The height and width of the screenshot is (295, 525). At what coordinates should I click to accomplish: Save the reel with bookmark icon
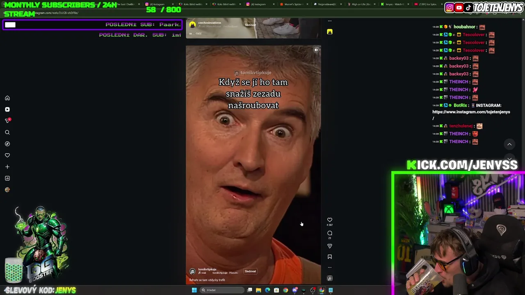(x=330, y=257)
